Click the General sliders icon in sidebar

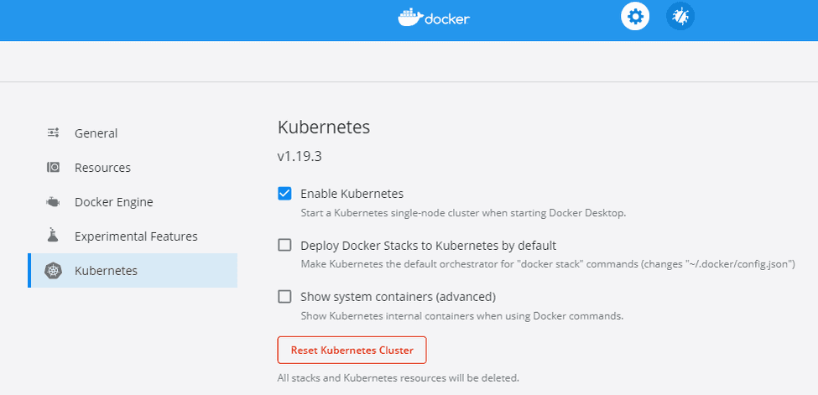(x=53, y=133)
